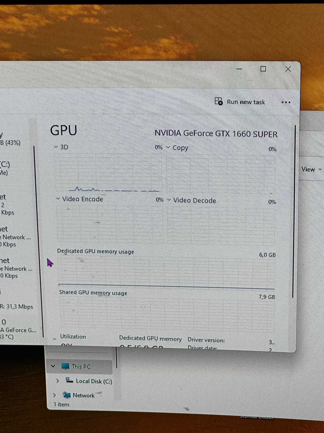This screenshot has width=324, height=433.
Task: Click the Run new task icon
Action: click(218, 101)
